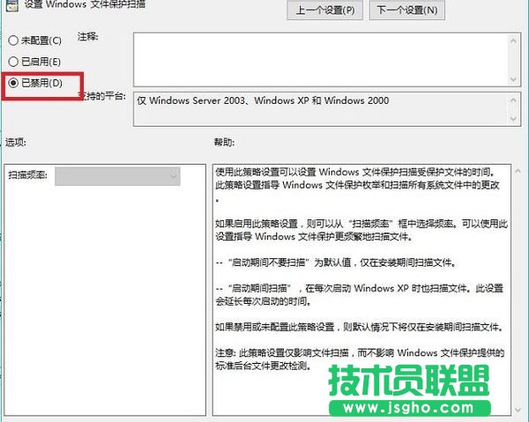Click help line about "启动期间不要扫描"
529x422 pixels.
(x=336, y=263)
